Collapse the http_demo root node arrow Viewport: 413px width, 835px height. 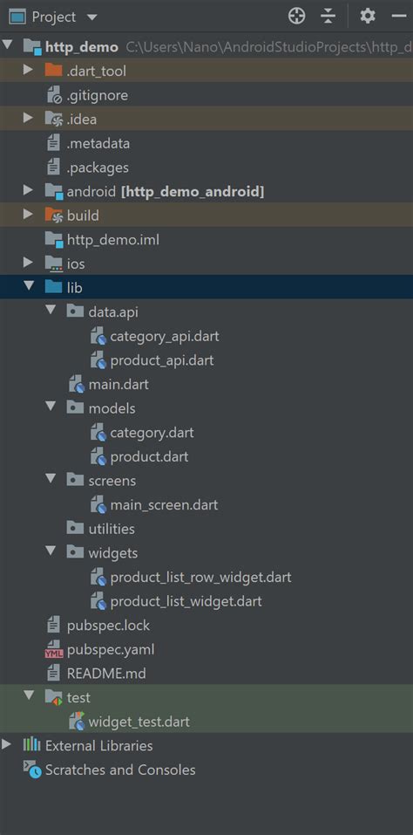point(8,46)
